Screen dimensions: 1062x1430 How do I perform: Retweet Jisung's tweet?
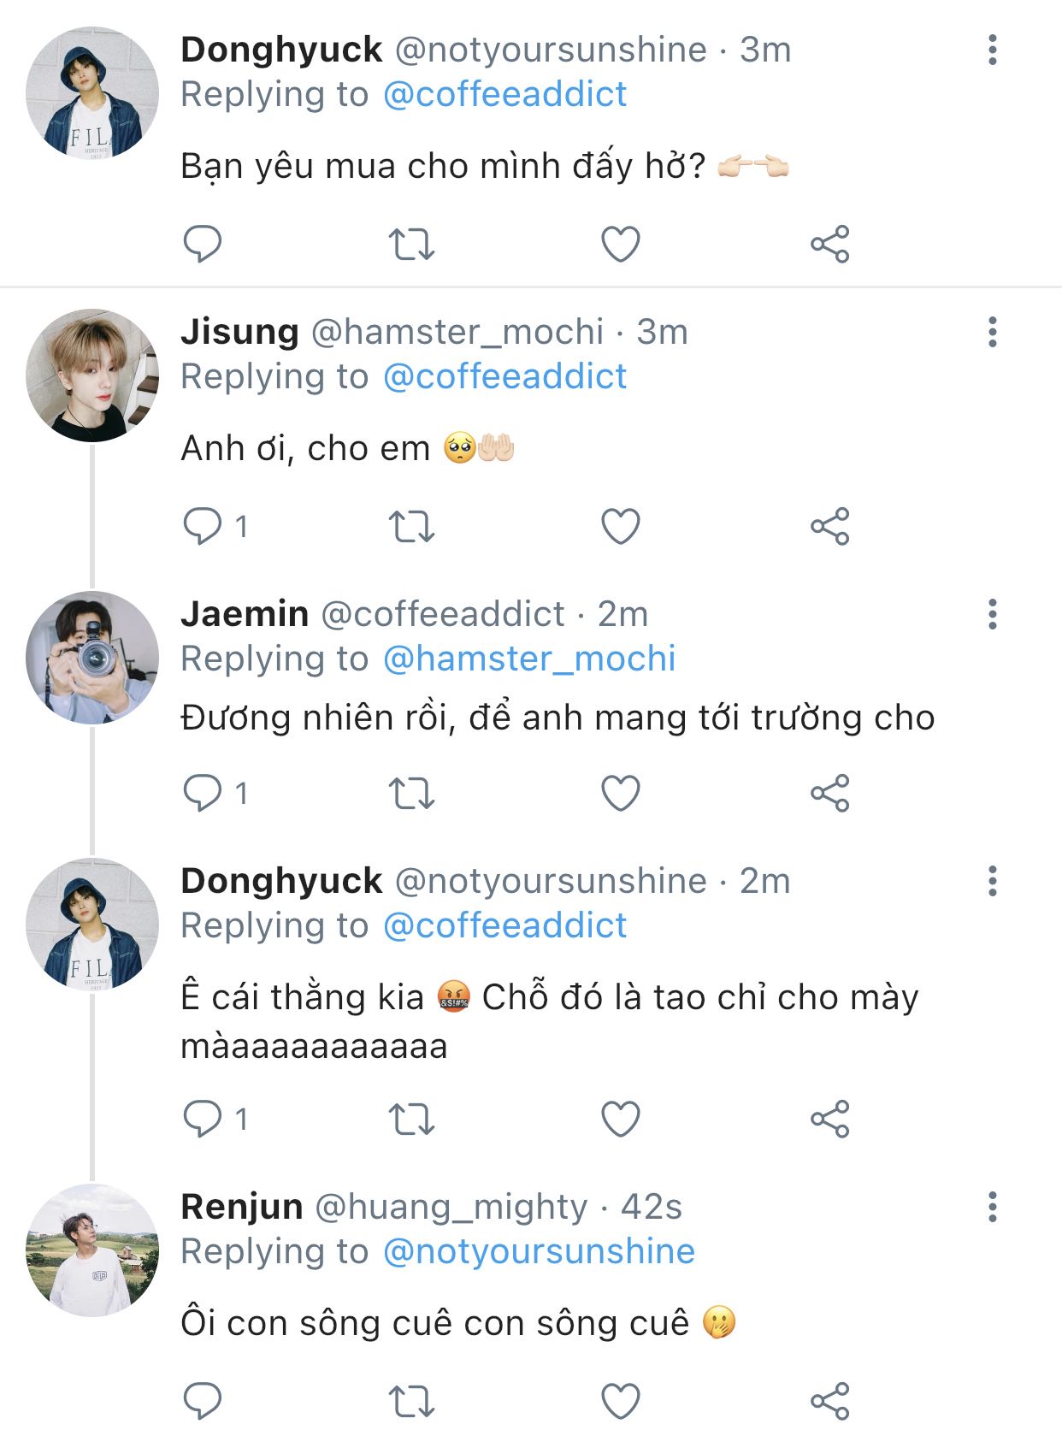pos(411,527)
